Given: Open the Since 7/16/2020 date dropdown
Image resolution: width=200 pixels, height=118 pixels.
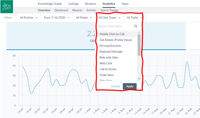Looking at the screenshot, I should (57, 18).
